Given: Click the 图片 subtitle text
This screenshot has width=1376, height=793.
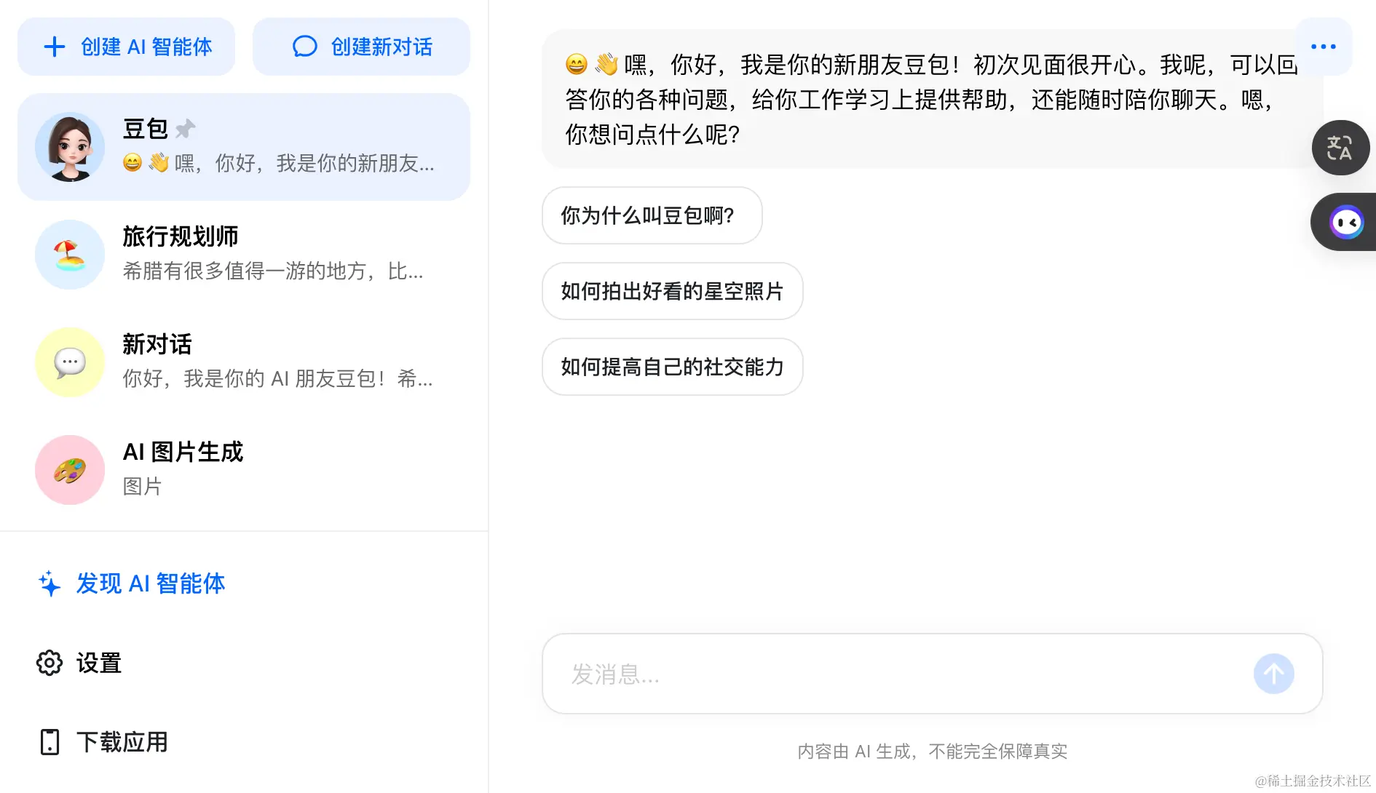Looking at the screenshot, I should pos(142,486).
